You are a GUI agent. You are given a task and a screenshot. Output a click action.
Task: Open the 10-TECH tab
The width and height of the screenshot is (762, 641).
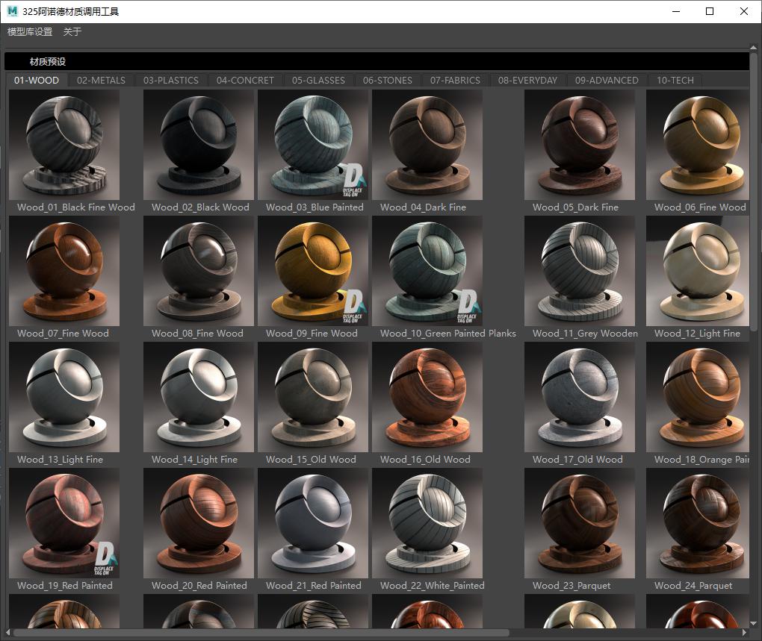[x=675, y=80]
